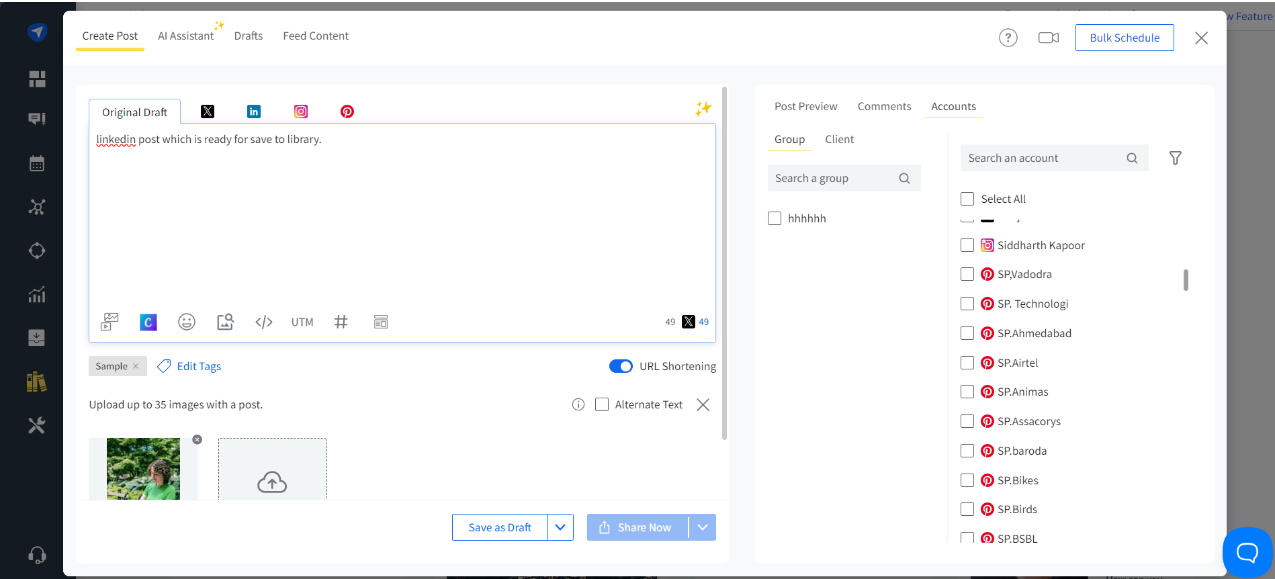The image size is (1275, 579).
Task: Open the UTM parameters tool
Action: click(x=302, y=322)
